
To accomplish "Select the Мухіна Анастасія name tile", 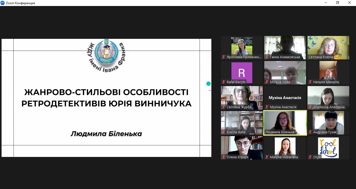I will [285, 97].
